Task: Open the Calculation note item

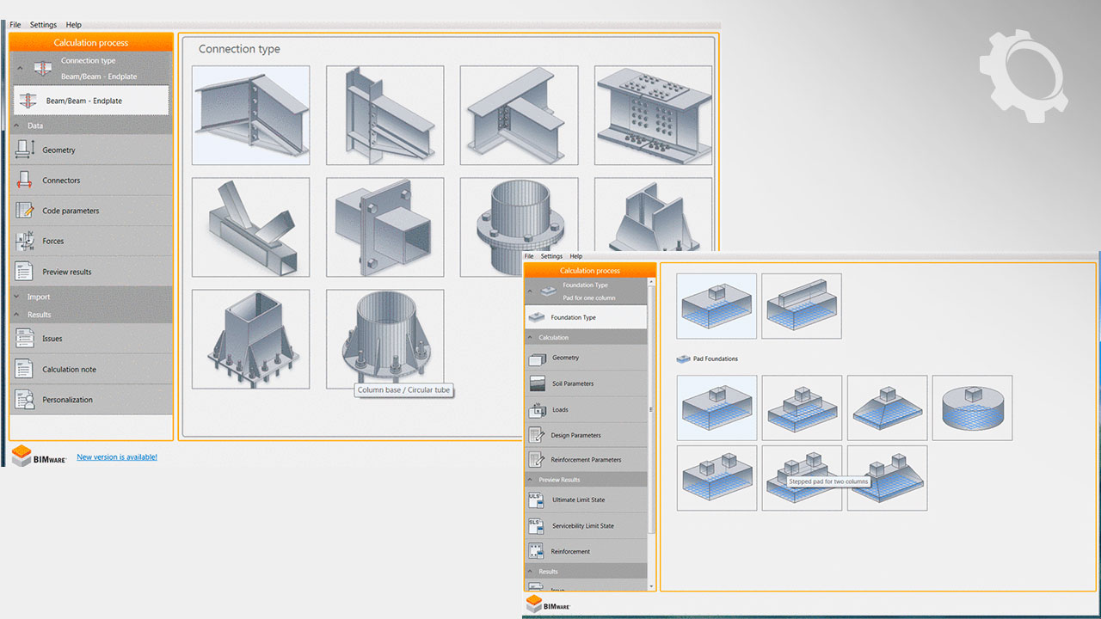Action: 69,370
